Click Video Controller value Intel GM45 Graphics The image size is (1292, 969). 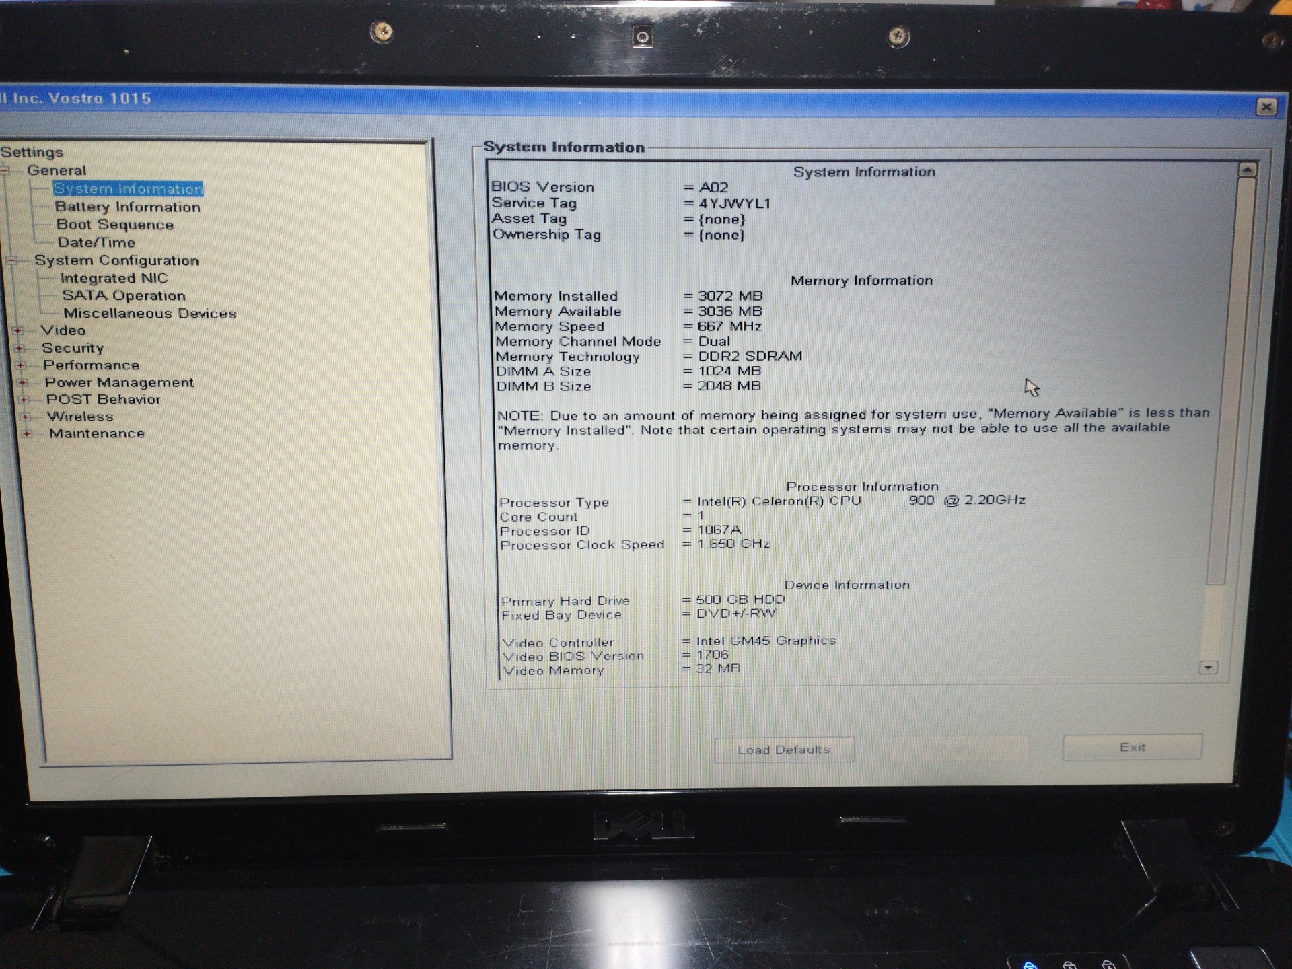(766, 641)
